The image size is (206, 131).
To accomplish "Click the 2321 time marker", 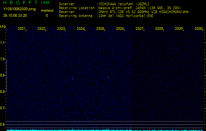I will pos(22,29).
